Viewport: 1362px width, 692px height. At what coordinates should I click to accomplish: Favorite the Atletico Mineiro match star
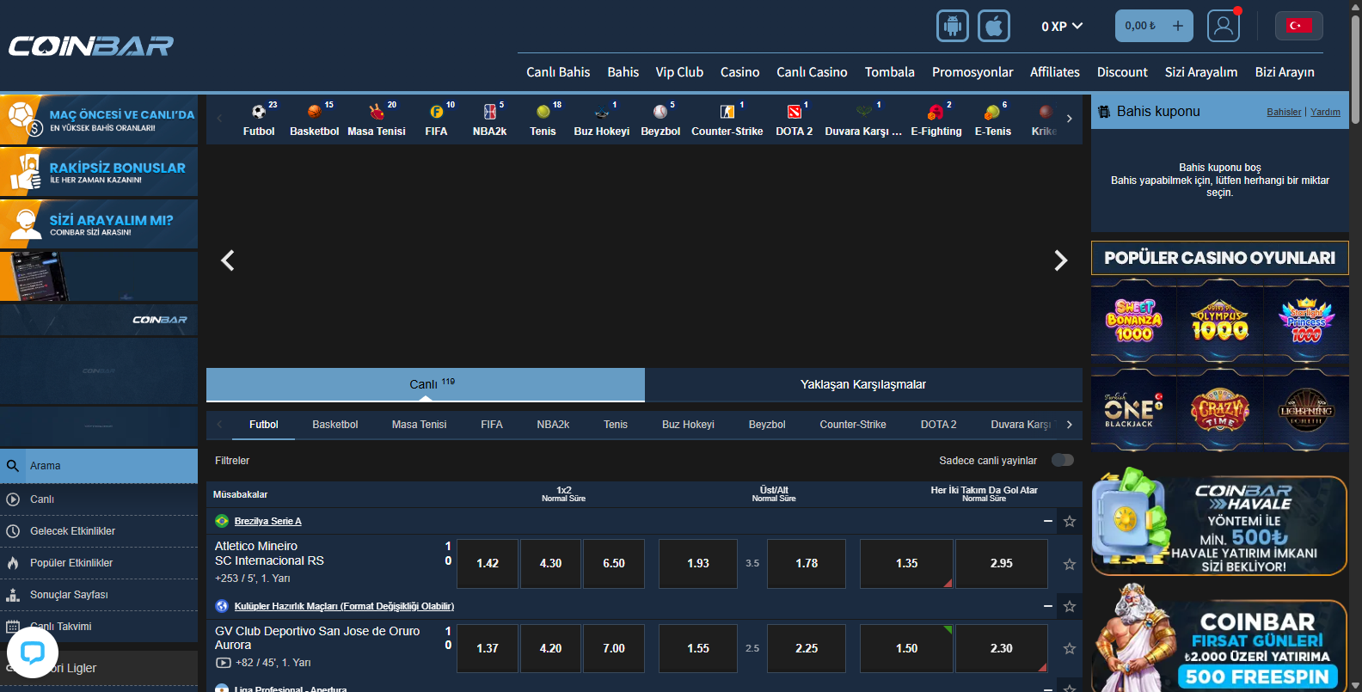1070,564
